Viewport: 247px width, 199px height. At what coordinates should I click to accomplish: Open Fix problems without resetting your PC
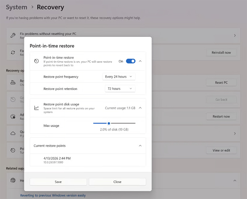123,36
